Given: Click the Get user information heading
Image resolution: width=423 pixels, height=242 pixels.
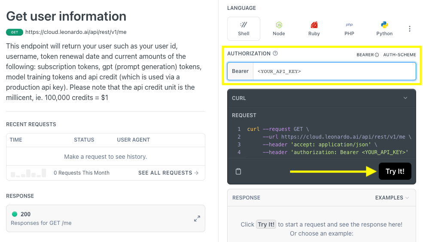Looking at the screenshot, I should coord(66,16).
